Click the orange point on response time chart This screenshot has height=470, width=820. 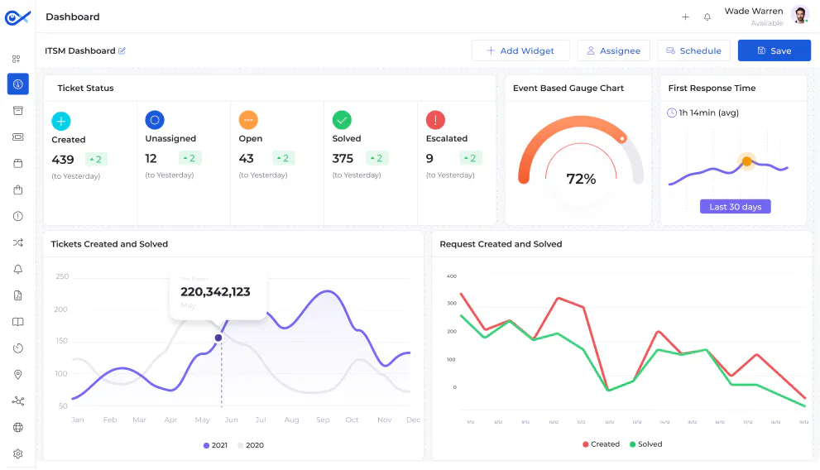pos(747,161)
